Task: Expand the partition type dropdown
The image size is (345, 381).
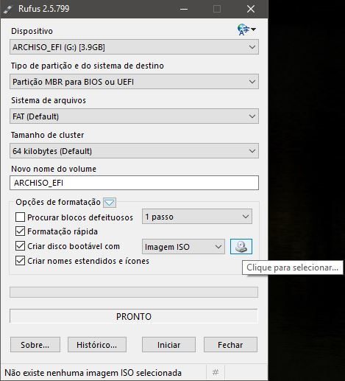Action: [134, 82]
